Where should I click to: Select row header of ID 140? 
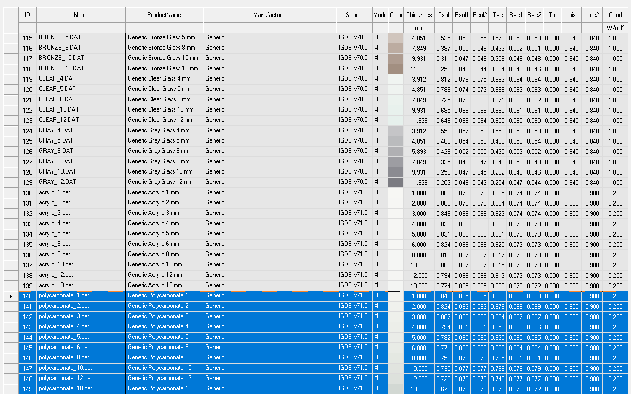[x=11, y=296]
